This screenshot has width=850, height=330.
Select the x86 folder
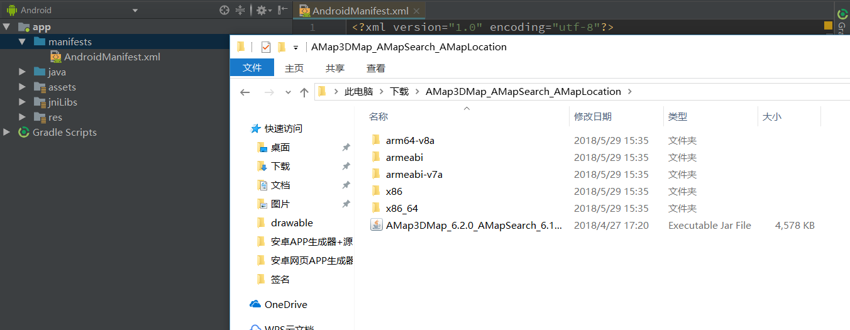(x=394, y=191)
